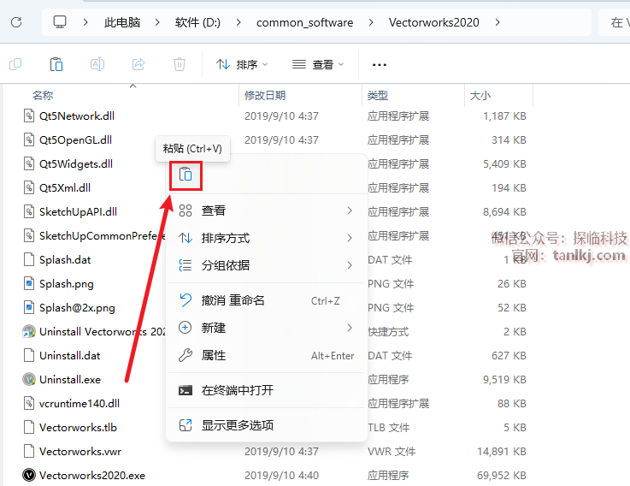Sort by 类型 column header
Image resolution: width=630 pixels, height=486 pixels.
click(x=378, y=95)
